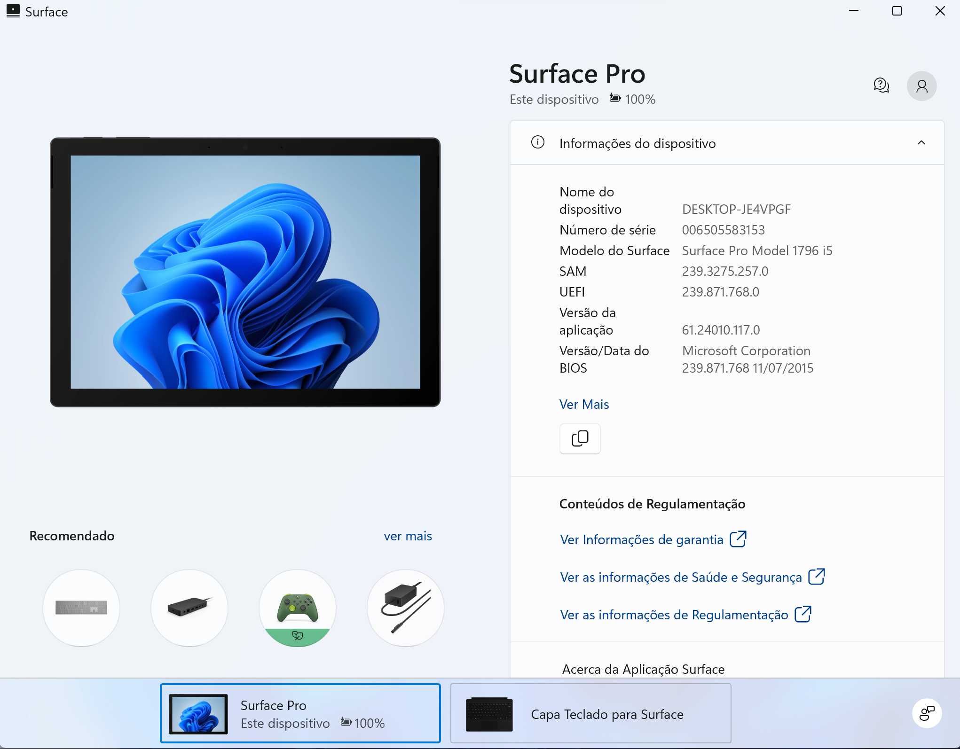Screen dimensions: 960x749
Task: Click the Acerca da Aplicação Surface heading
Action: point(643,669)
